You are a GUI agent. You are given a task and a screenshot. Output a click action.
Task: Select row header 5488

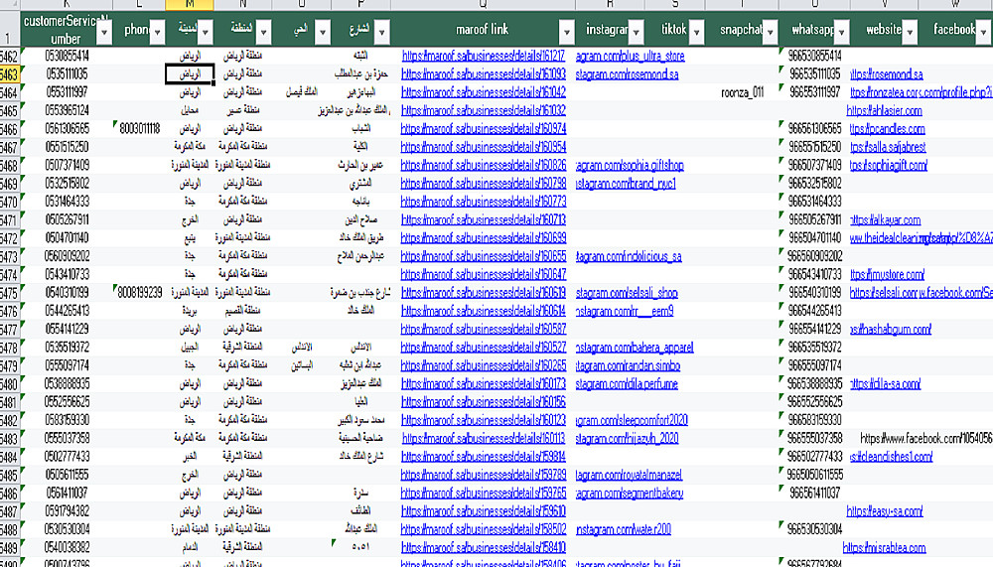click(x=10, y=529)
